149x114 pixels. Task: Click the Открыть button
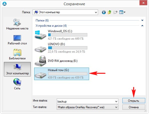[x=134, y=101]
